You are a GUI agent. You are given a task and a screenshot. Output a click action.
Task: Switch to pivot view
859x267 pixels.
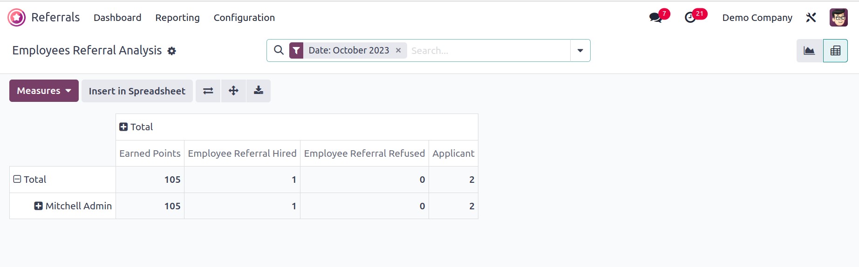[835, 51]
